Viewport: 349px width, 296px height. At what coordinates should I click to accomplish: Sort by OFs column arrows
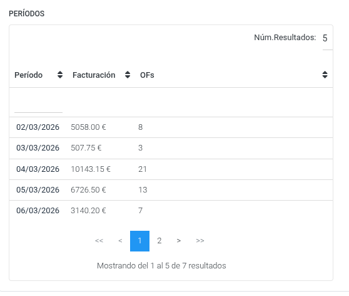tap(325, 75)
